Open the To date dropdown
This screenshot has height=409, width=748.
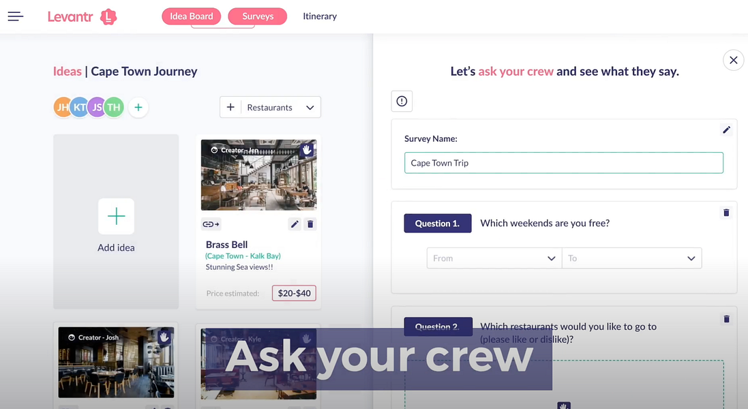point(631,258)
